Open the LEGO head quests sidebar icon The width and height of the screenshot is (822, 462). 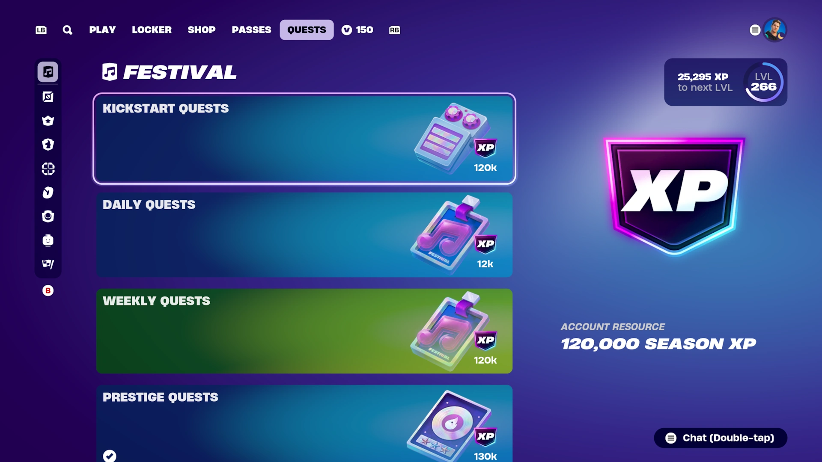click(48, 240)
